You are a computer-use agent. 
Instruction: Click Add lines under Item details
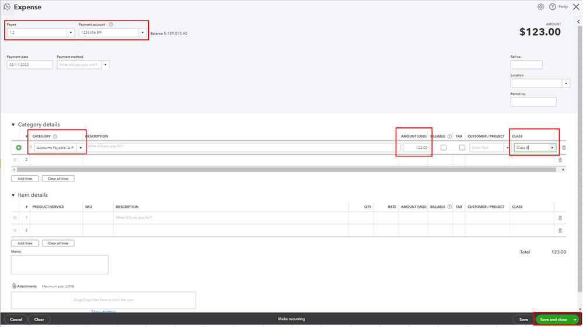pos(25,243)
